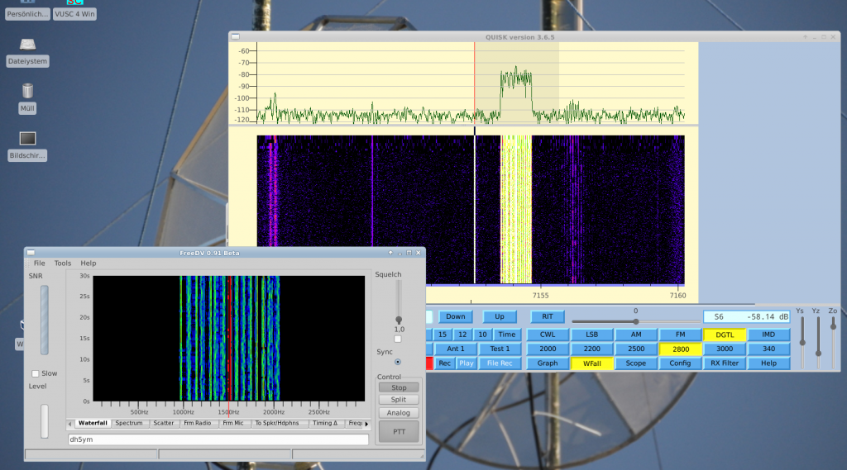Viewport: 847px width, 470px height.
Task: Switch to the Scatter tab
Action: click(164, 423)
